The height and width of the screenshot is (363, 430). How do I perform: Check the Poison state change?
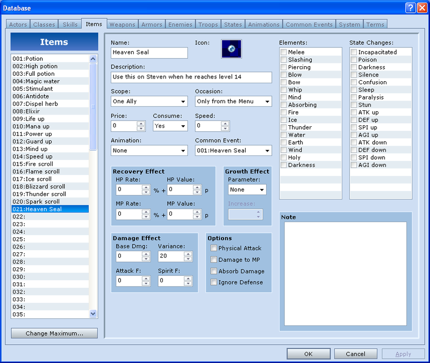[354, 60]
